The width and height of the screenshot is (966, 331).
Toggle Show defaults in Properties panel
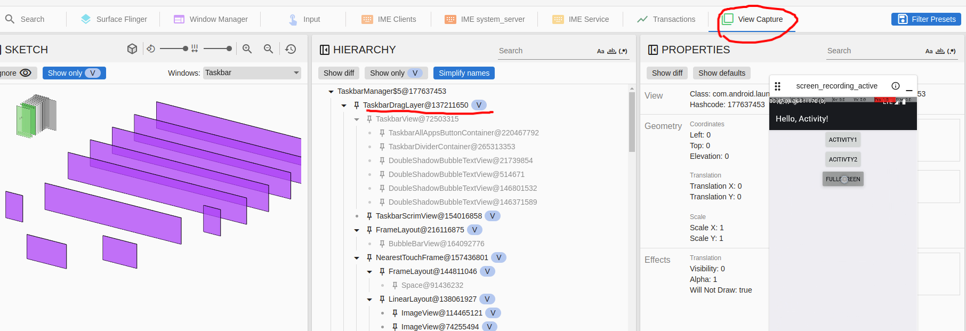pos(722,73)
